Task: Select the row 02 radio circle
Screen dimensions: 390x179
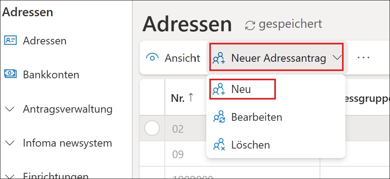Action: 152,128
